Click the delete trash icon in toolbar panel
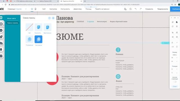The width and height of the screenshot is (180, 101). tap(177, 26)
